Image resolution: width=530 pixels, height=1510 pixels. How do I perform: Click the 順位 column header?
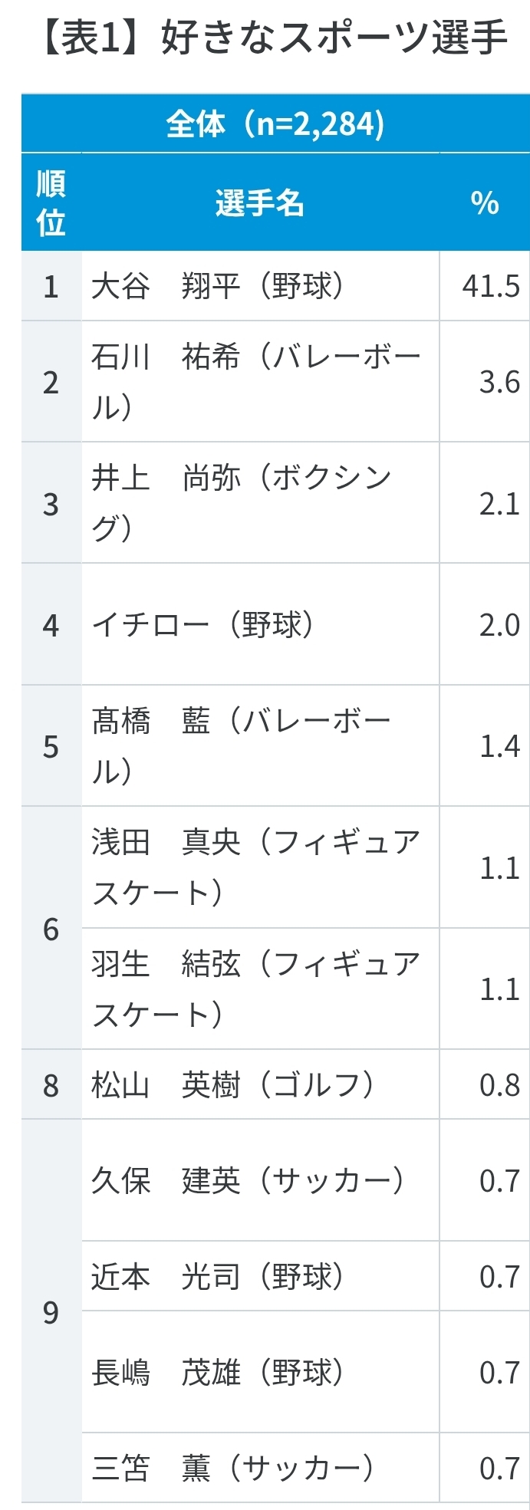(51, 203)
